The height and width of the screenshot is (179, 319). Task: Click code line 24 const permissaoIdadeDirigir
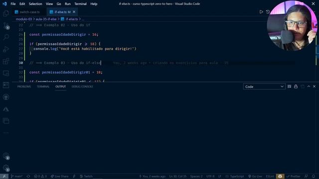64,34
